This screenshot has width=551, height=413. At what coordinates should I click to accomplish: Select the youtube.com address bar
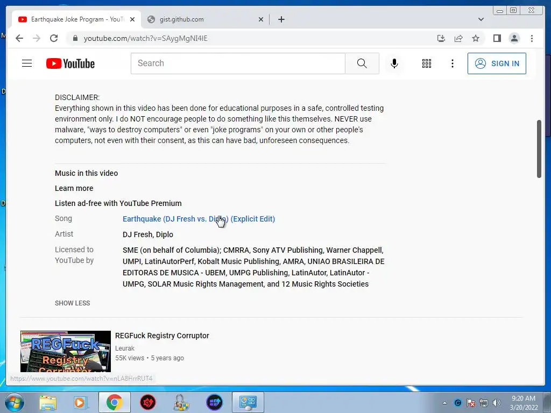pyautogui.click(x=145, y=38)
